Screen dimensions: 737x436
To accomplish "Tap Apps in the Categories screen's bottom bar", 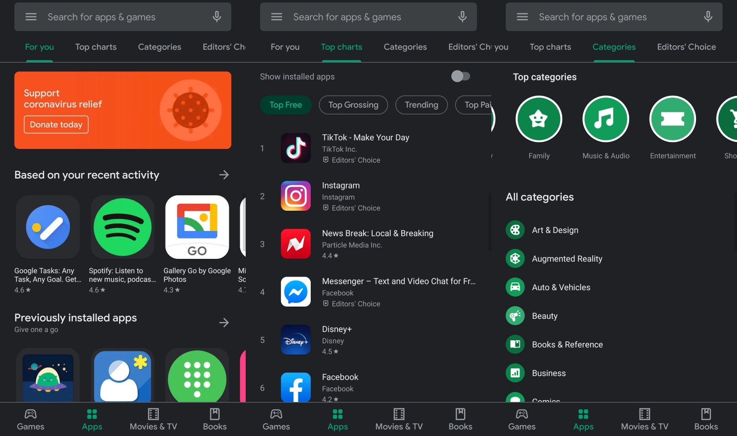I will 583,420.
